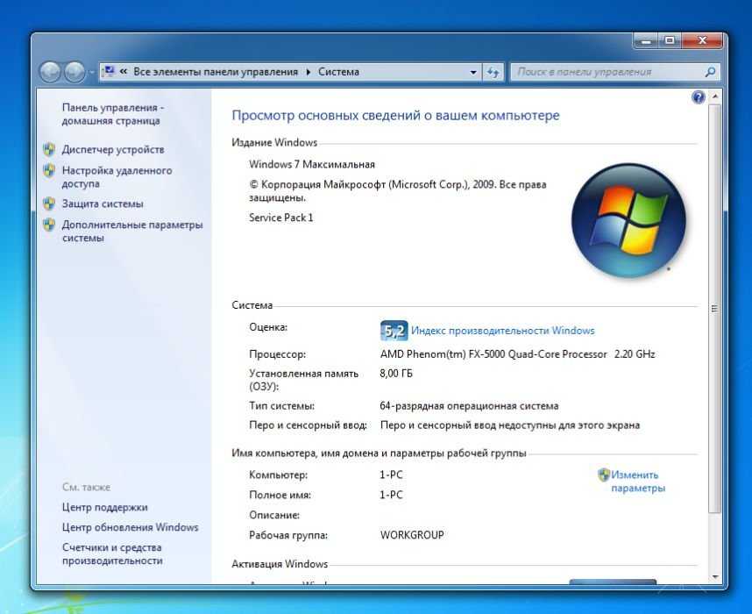Click the heading 'Просмотр основных сведений о вашем компьютере'
Viewport: 752px width, 614px height.
[395, 116]
